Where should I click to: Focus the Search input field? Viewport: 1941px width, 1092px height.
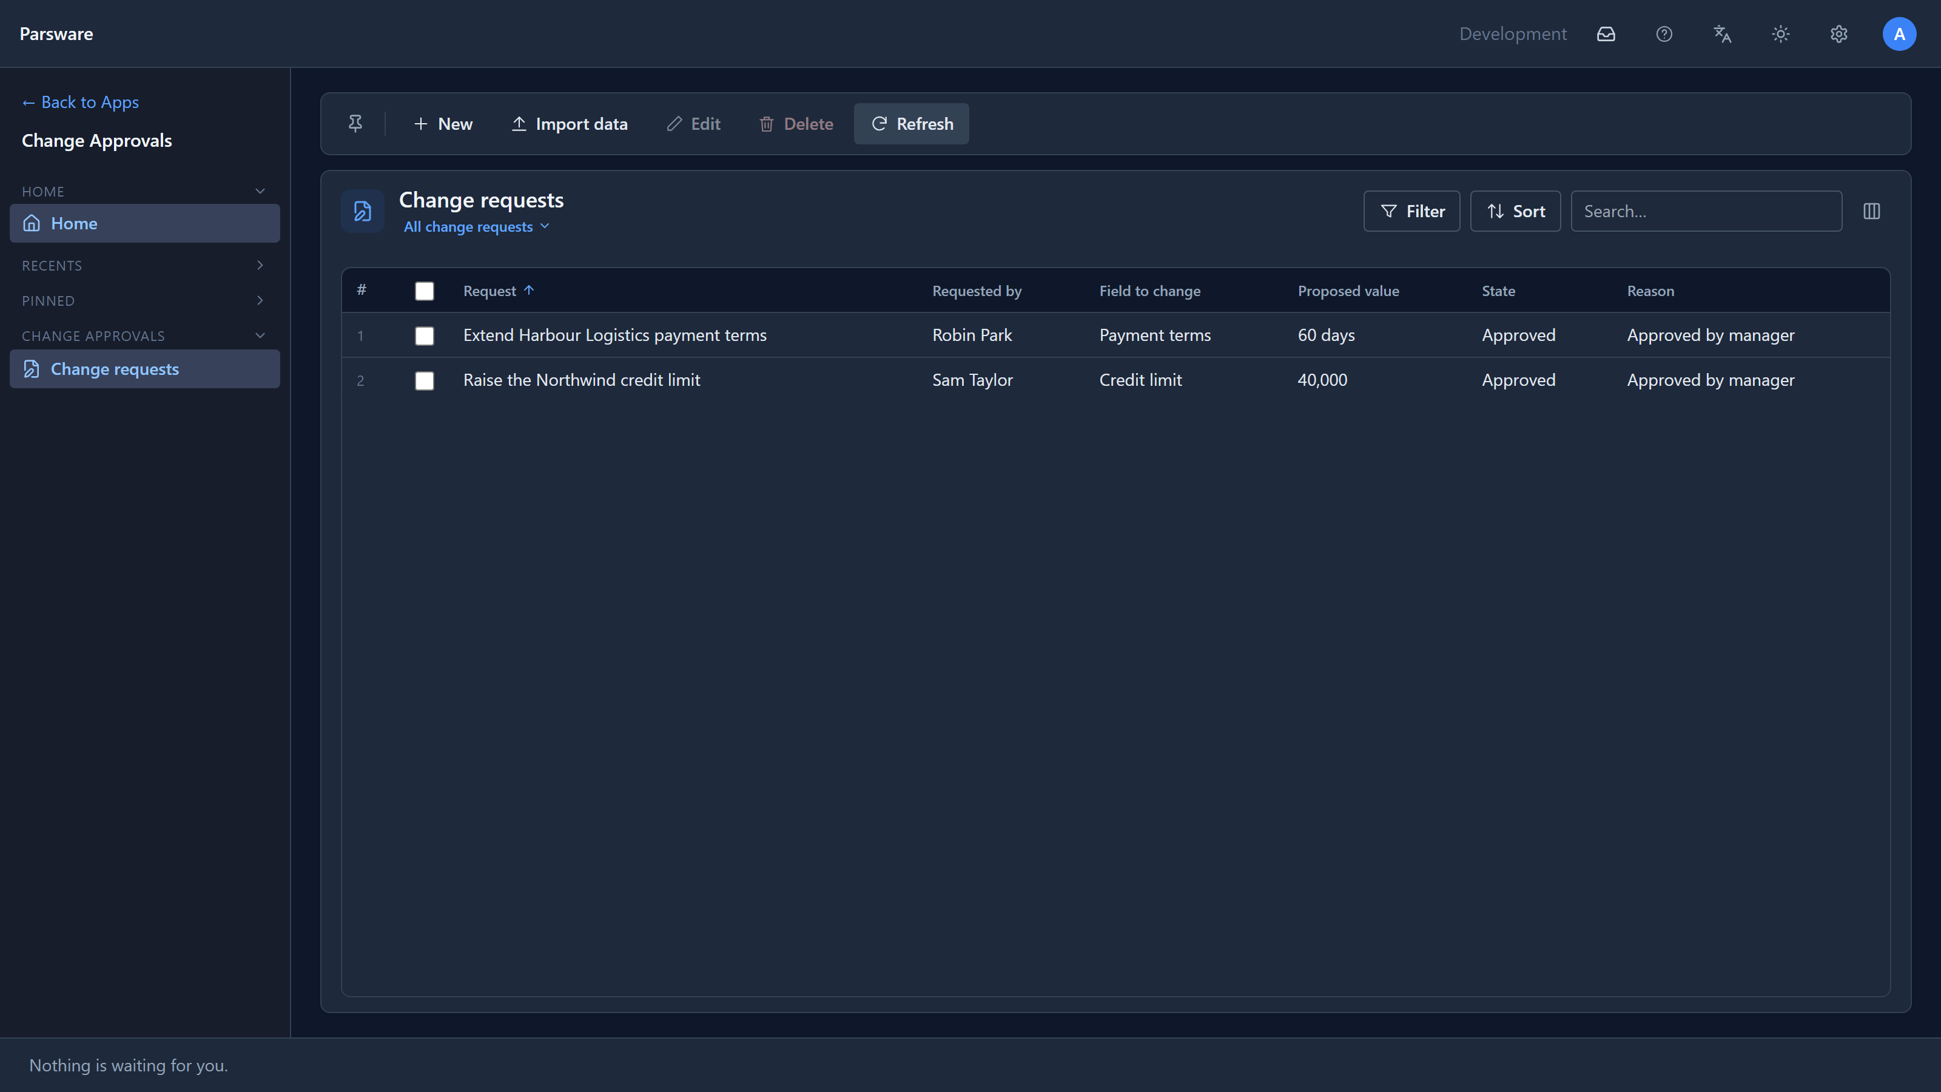click(x=1707, y=211)
